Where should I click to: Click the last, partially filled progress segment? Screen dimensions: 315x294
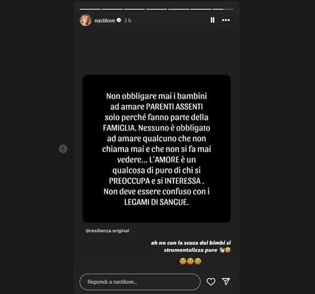coord(223,9)
